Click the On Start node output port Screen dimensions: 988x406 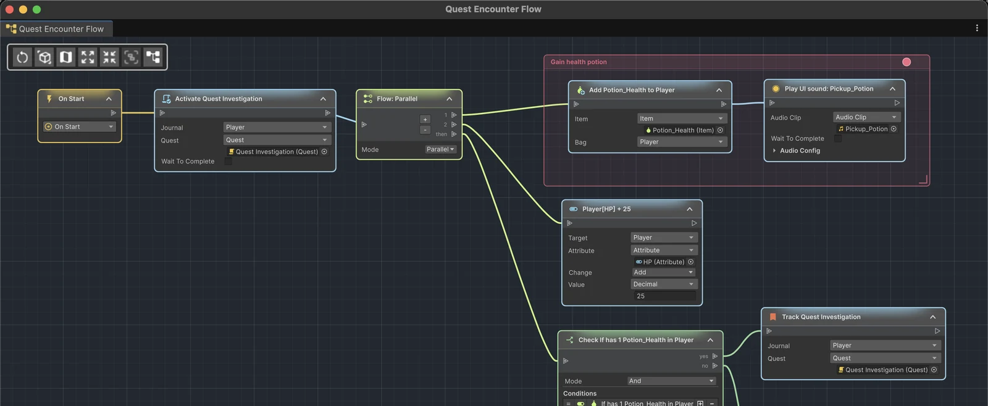(x=113, y=113)
